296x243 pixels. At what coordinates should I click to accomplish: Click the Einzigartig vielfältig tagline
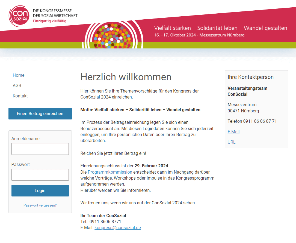(x=50, y=21)
